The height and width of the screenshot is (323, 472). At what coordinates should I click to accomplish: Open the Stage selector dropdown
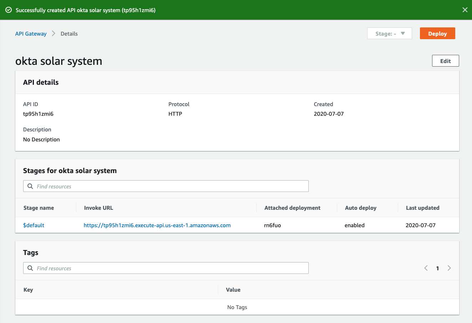(x=390, y=33)
